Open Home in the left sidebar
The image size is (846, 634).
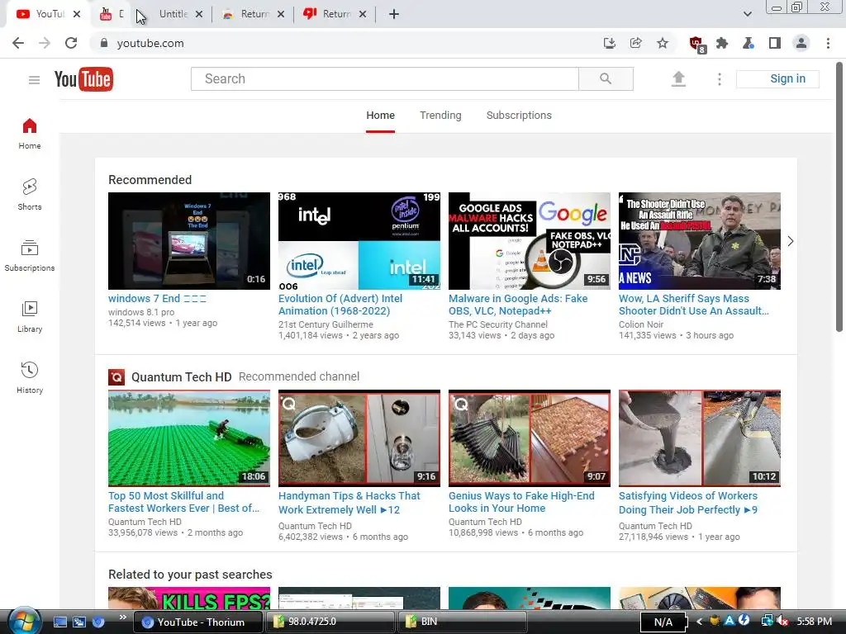[30, 134]
